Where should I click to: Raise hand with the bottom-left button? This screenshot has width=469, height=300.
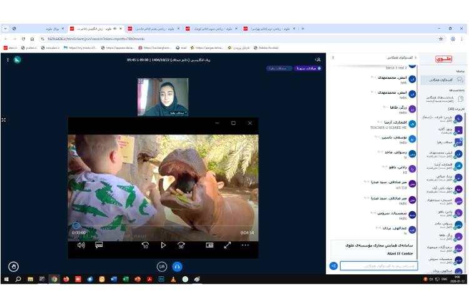13,267
